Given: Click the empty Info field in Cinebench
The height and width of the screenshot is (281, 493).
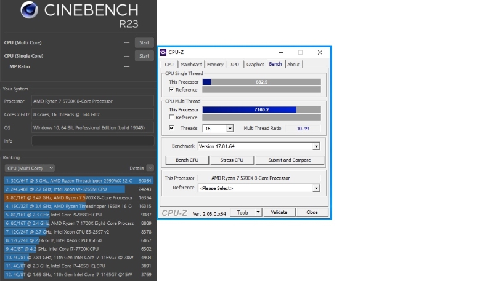Looking at the screenshot, I should tap(93, 141).
